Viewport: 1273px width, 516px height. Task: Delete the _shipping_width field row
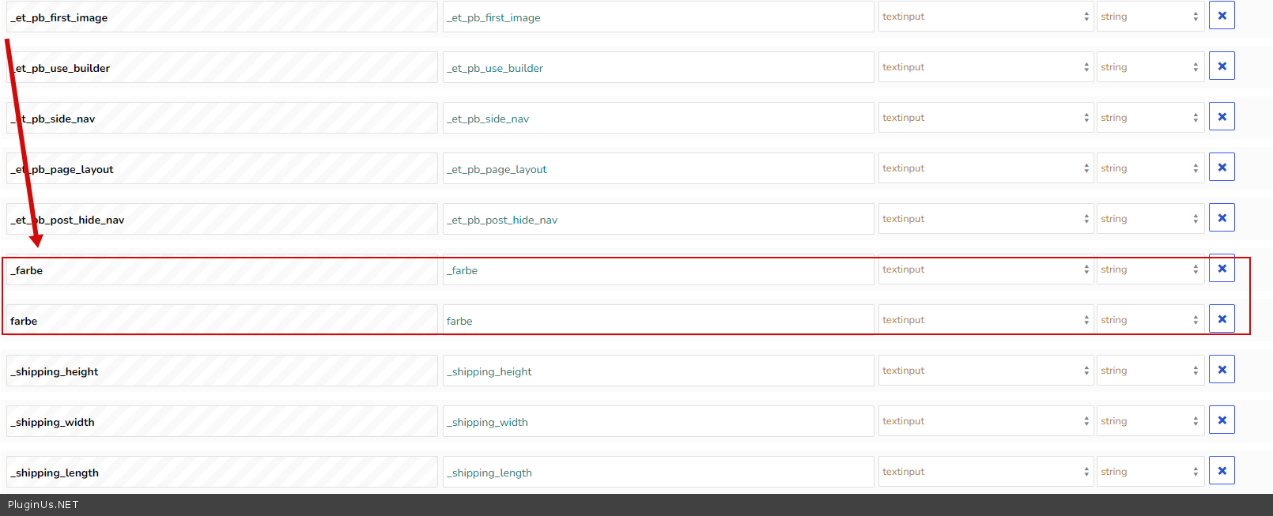point(1222,420)
